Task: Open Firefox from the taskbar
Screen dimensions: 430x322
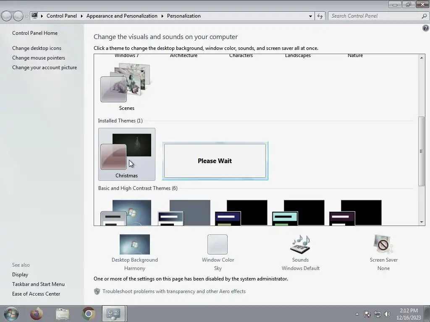Action: (x=37, y=314)
